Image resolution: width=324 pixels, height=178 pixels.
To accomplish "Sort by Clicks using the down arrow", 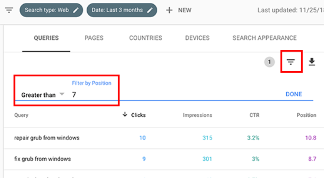I will (125, 114).
